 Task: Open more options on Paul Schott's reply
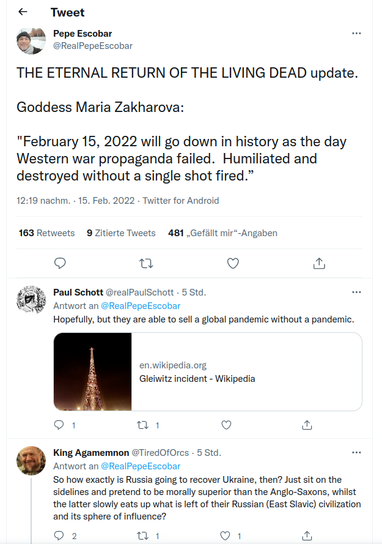[356, 292]
